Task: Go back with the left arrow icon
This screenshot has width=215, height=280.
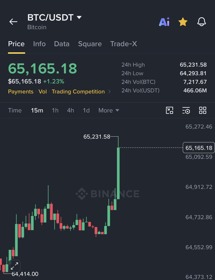Action: click(13, 22)
